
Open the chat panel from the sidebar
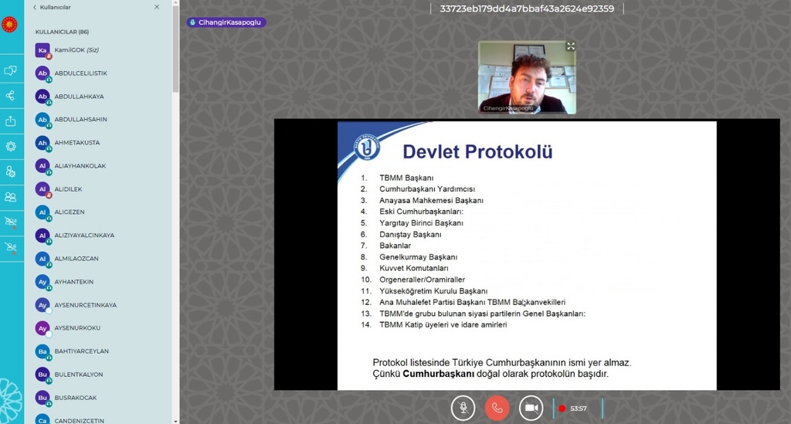(11, 70)
